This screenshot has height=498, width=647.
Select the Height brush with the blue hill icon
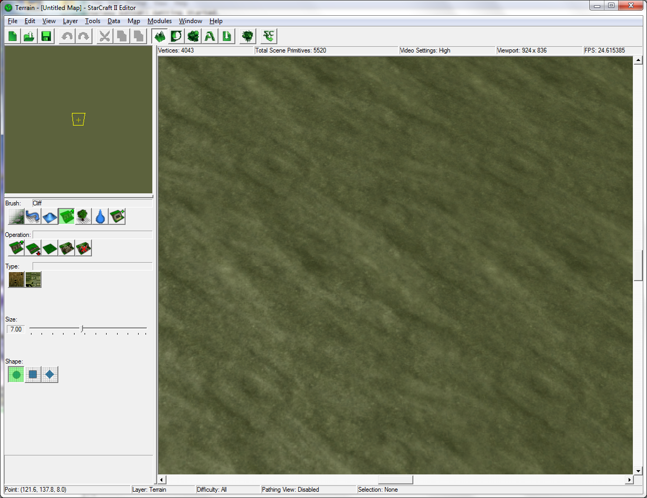[50, 216]
